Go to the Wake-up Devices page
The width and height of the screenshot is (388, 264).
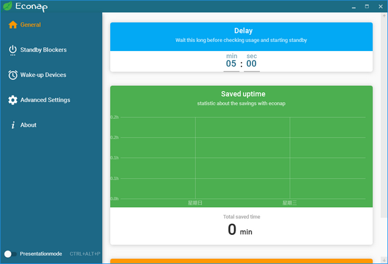tap(43, 75)
